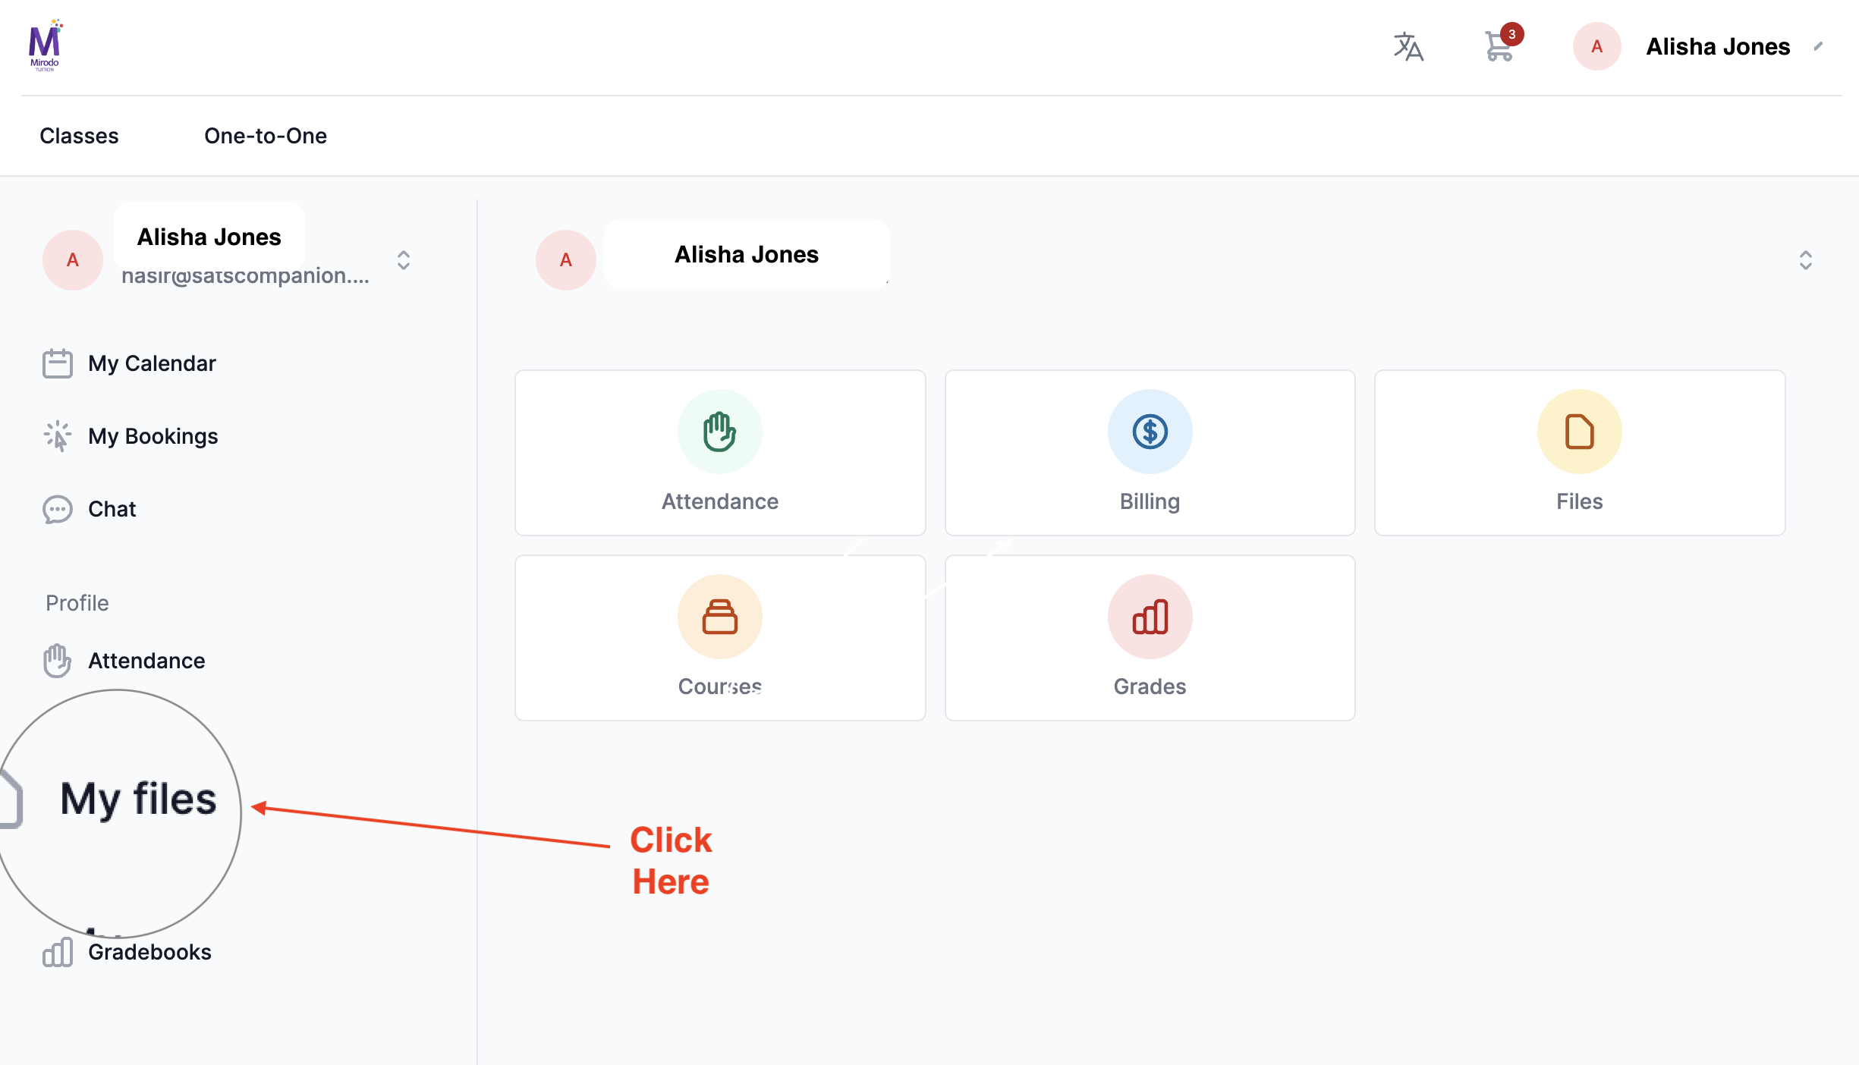
Task: Open Gradebooks in the sidebar
Action: tap(149, 952)
